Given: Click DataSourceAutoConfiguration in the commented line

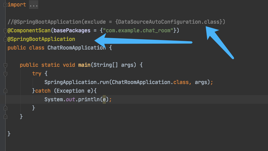Looking at the screenshot, I should click(x=159, y=22).
